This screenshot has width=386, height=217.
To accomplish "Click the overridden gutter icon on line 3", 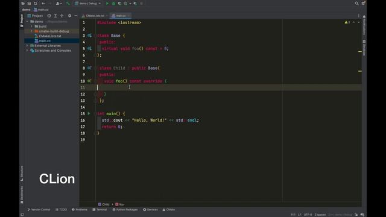I will click(x=89, y=36).
